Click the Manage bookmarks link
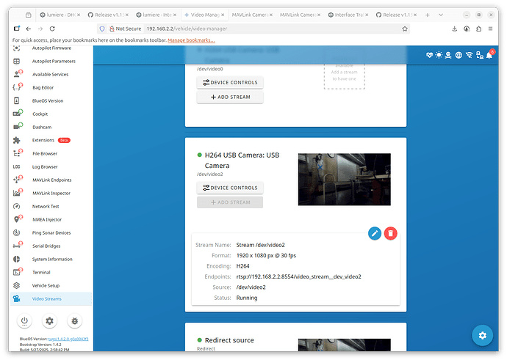 pyautogui.click(x=191, y=40)
